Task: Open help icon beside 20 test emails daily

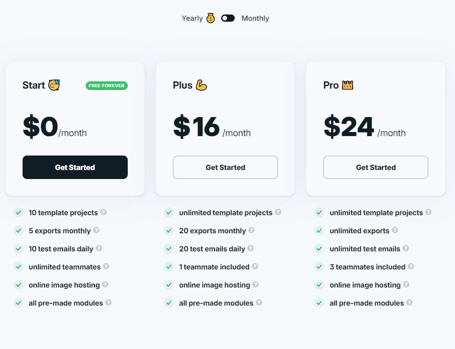Action: [x=251, y=248]
